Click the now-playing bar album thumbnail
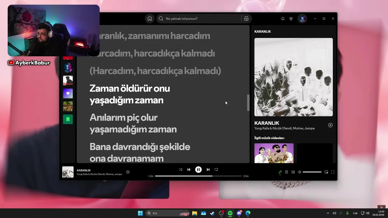 [x=68, y=172]
